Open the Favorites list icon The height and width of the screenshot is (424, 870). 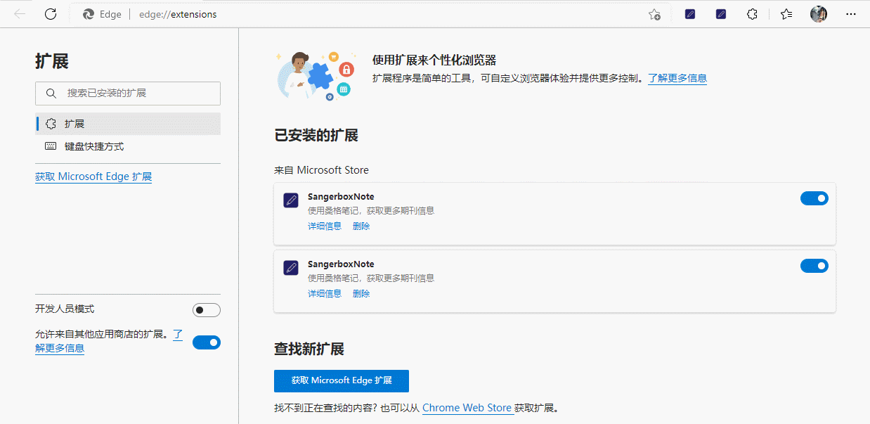[786, 14]
